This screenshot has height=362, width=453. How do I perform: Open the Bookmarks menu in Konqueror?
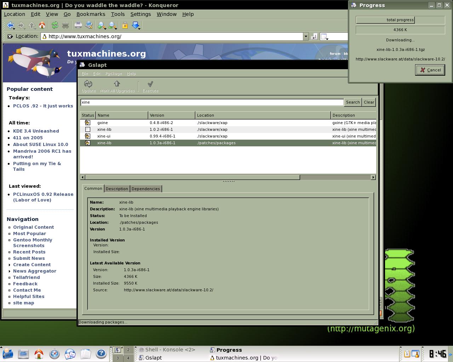click(x=91, y=14)
